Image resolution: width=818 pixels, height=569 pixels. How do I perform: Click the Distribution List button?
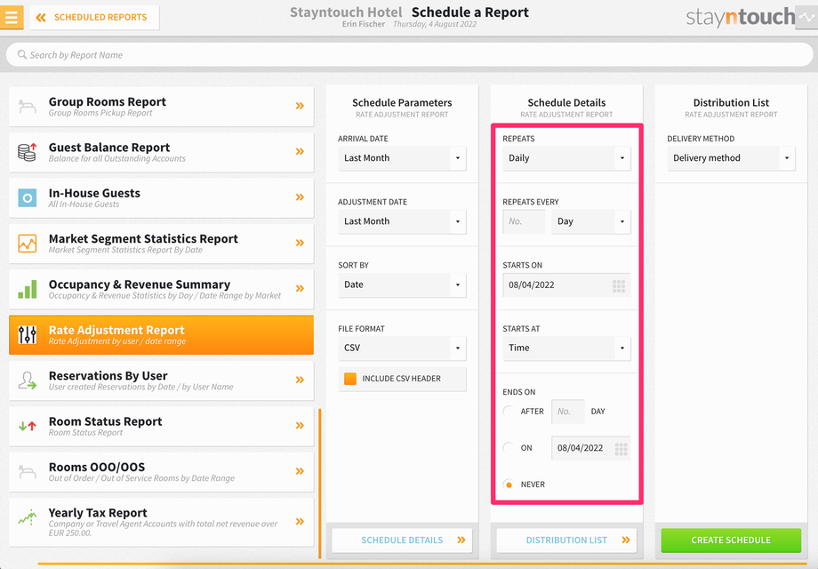tap(566, 541)
